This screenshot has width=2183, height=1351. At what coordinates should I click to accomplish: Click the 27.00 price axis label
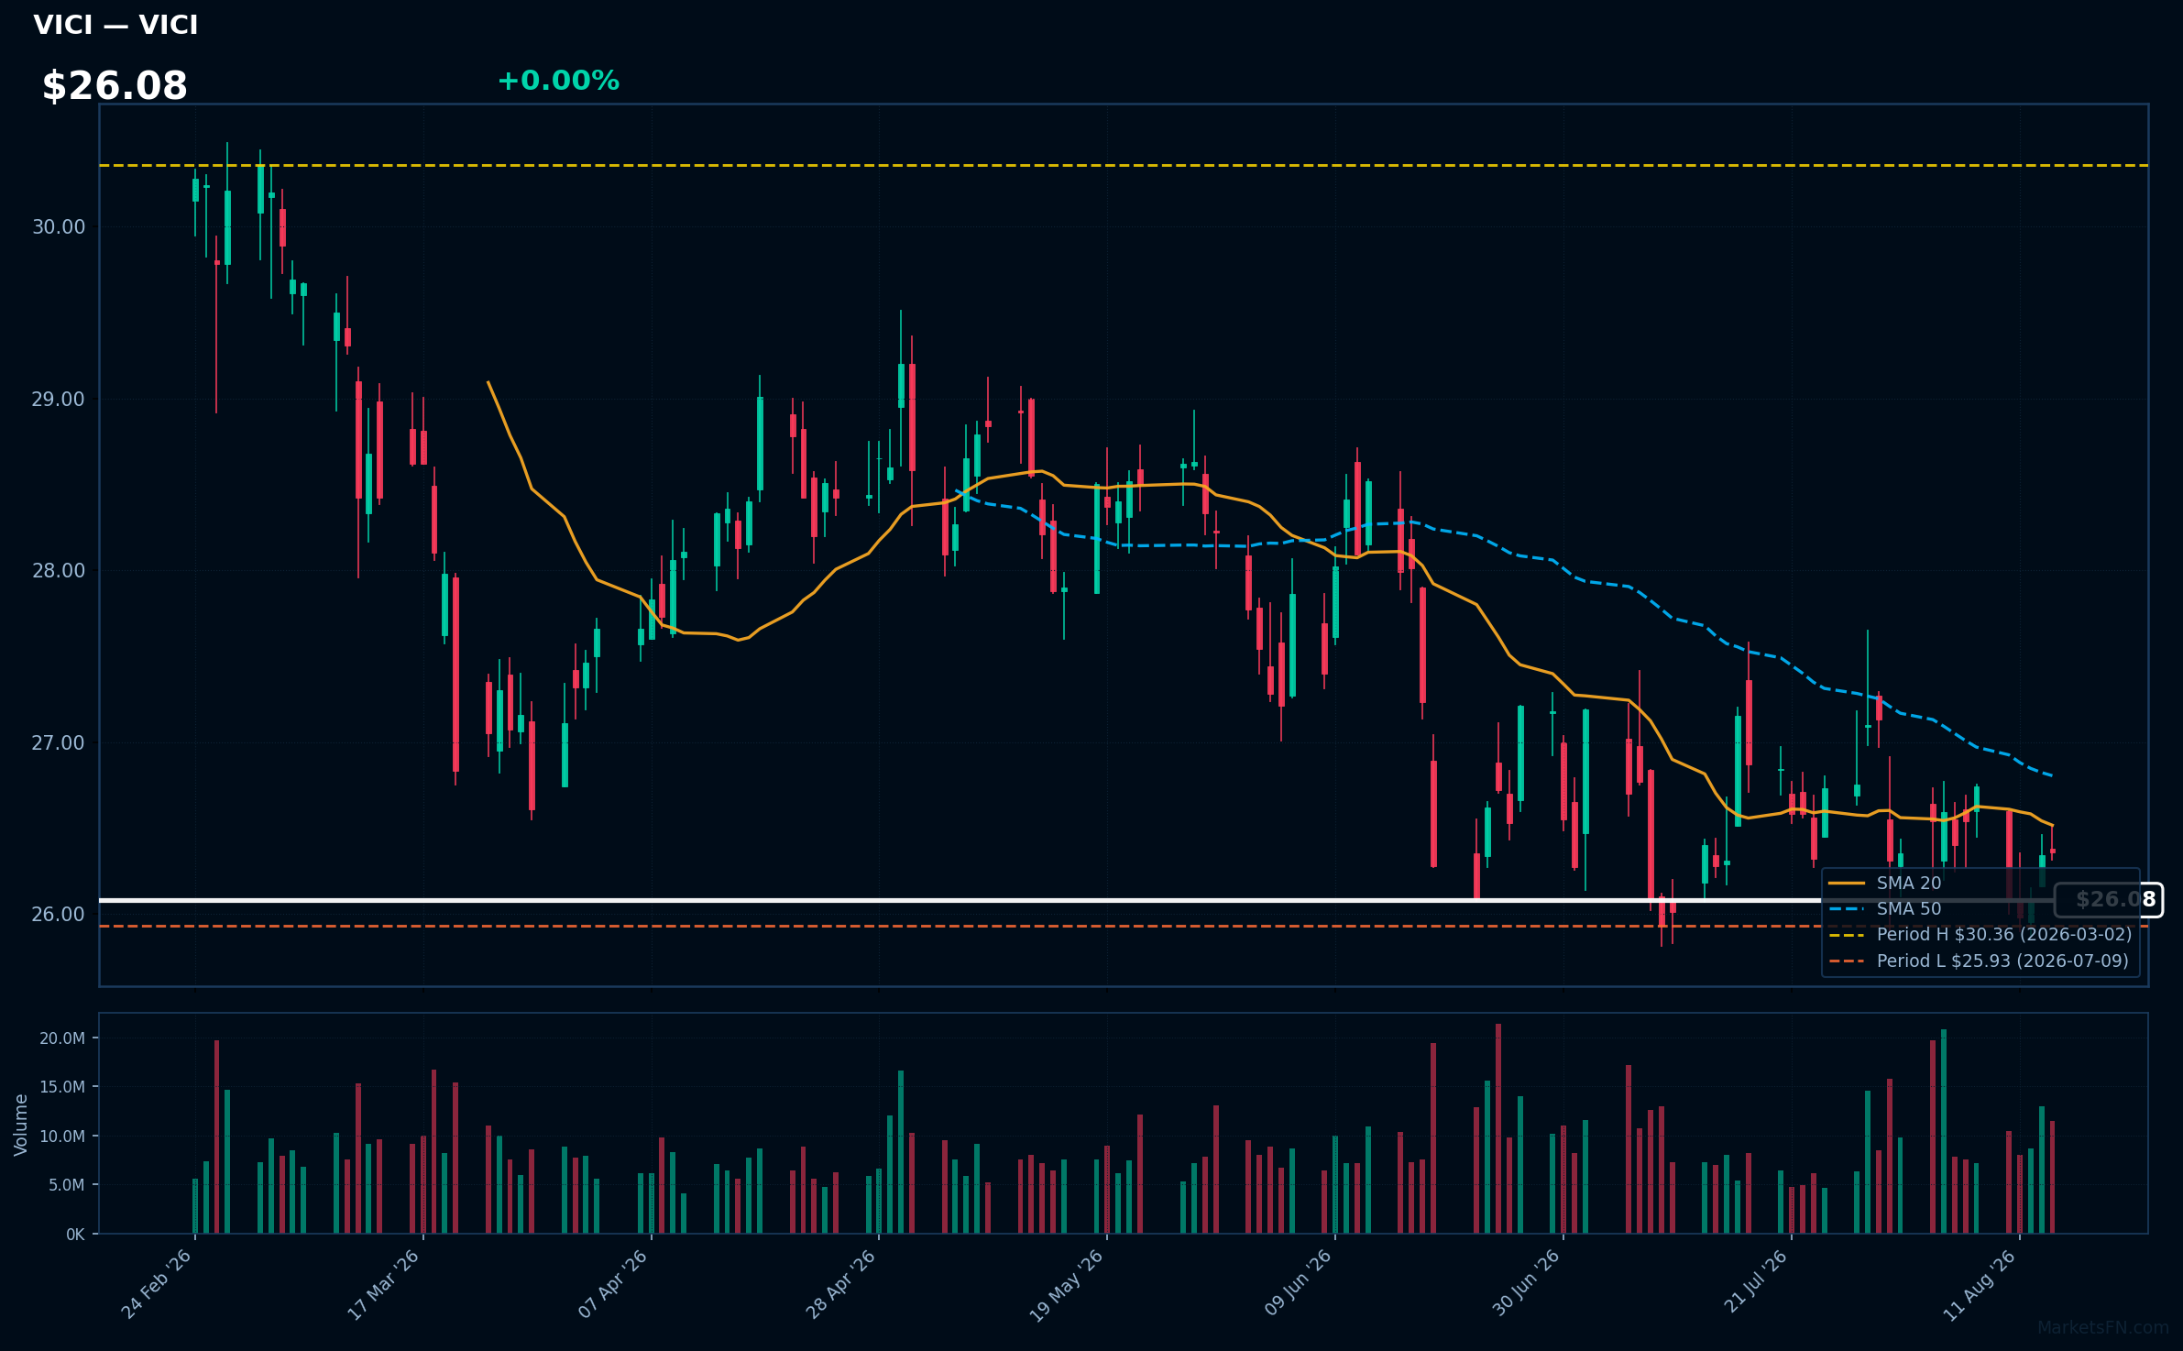click(x=59, y=743)
